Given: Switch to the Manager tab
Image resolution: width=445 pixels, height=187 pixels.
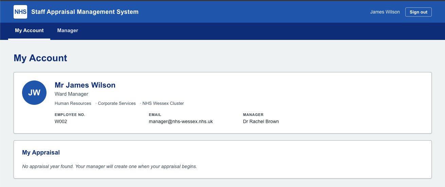Looking at the screenshot, I should pyautogui.click(x=68, y=30).
